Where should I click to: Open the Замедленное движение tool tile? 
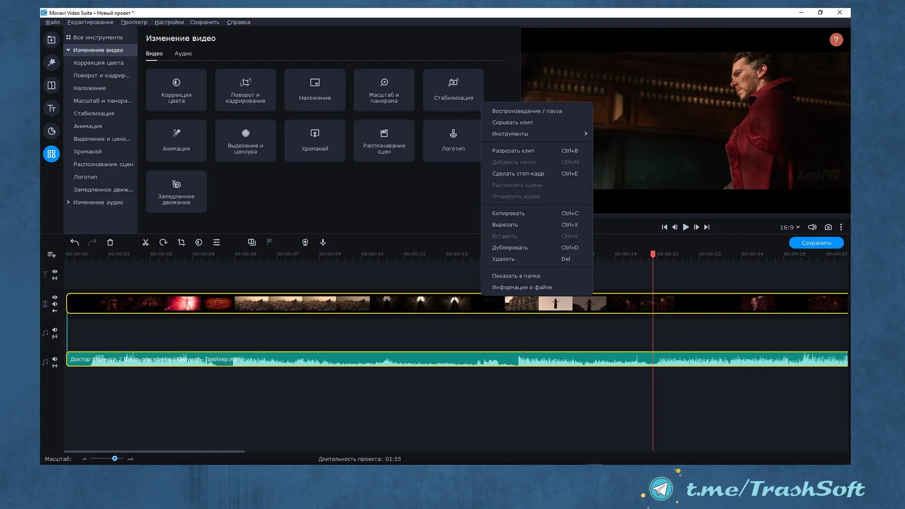(176, 191)
